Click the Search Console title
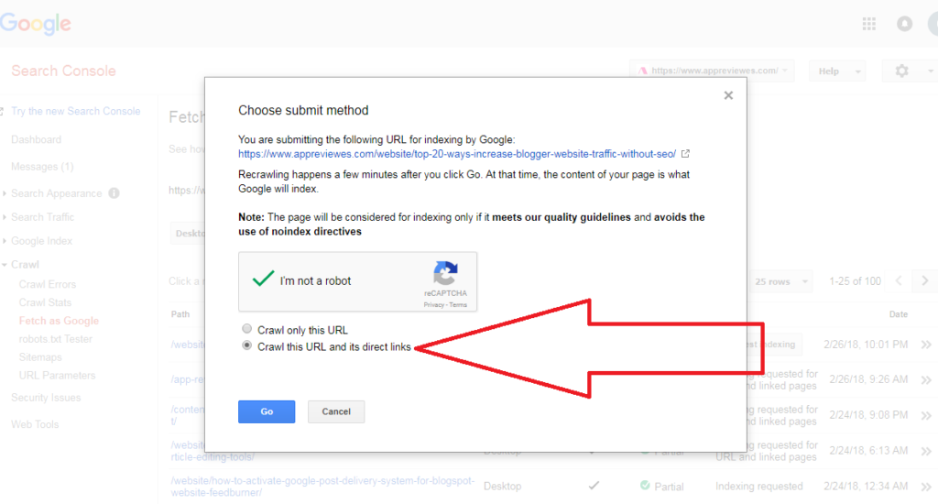This screenshot has height=504, width=938. point(63,71)
